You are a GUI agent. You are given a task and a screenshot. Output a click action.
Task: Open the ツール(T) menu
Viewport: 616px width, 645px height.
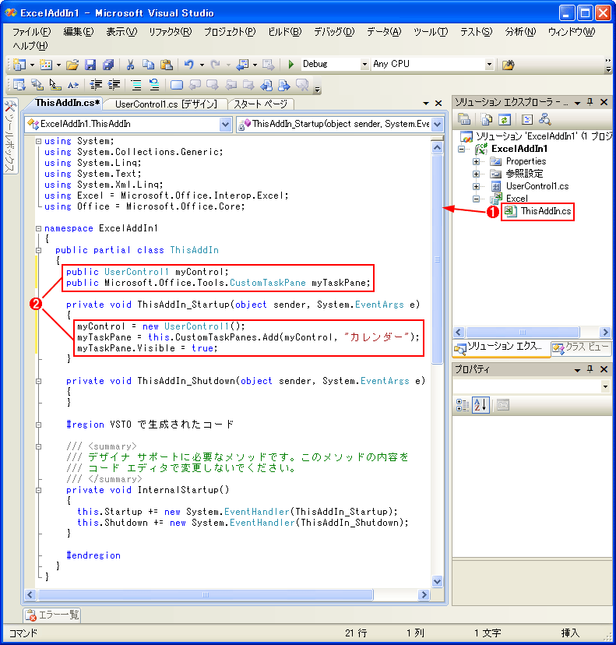pos(431,32)
